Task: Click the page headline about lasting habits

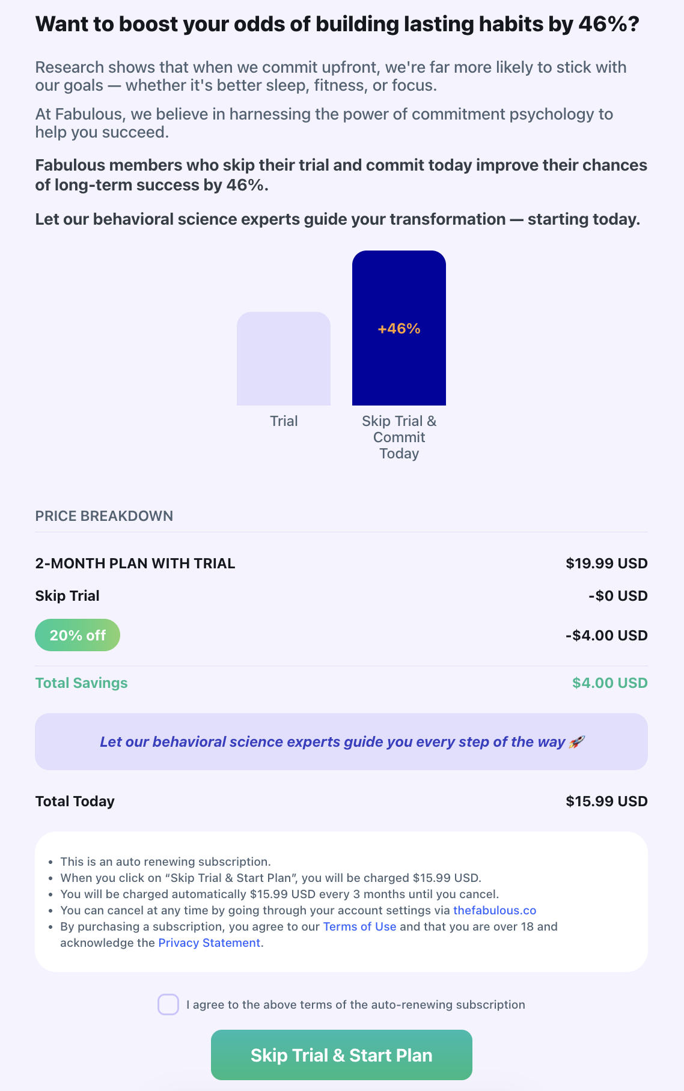Action: 337,25
